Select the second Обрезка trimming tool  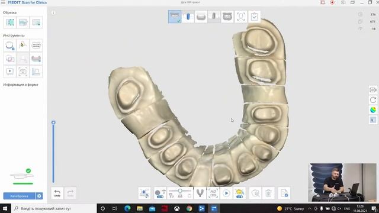[23, 22]
